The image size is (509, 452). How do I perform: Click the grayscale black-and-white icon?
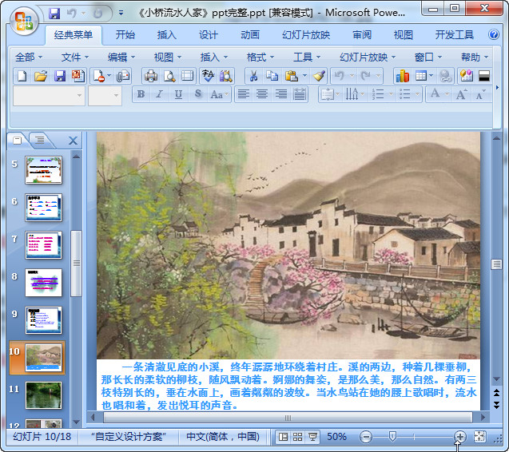pyautogui.click(x=484, y=76)
